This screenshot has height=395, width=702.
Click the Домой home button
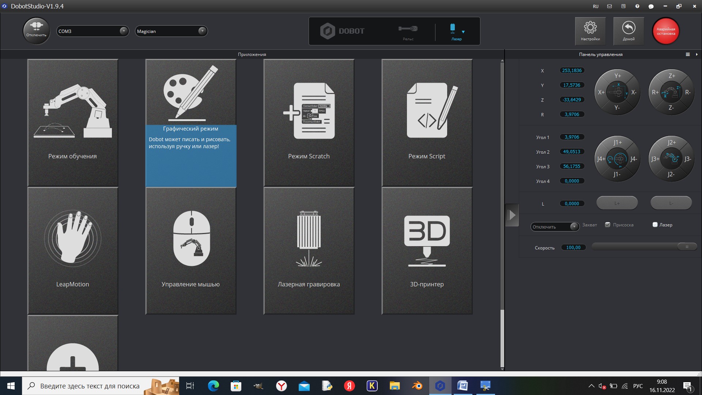tap(629, 31)
